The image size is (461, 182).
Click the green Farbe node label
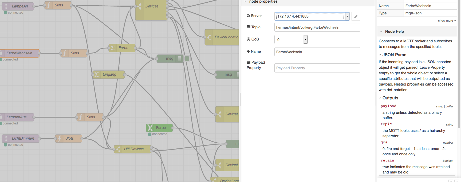point(161,128)
